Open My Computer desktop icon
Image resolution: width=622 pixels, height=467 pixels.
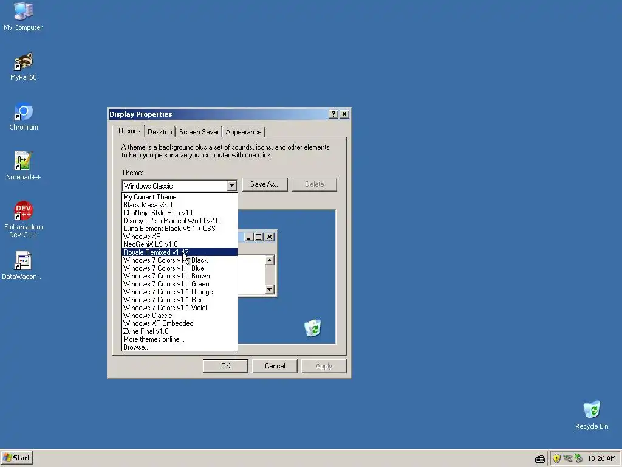point(23,16)
